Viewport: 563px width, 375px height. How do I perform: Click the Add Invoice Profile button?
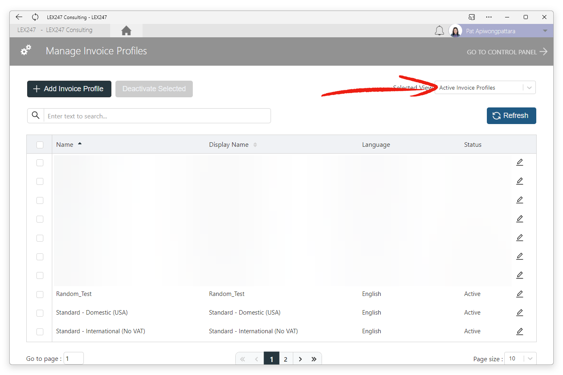69,89
